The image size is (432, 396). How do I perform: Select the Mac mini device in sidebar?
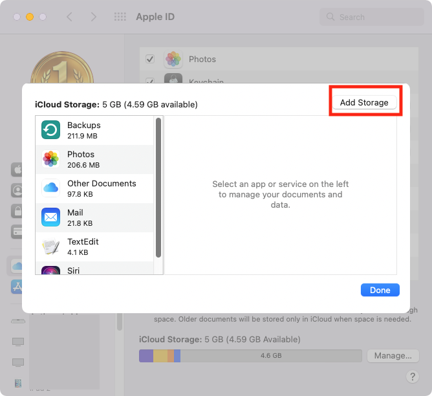point(18,322)
